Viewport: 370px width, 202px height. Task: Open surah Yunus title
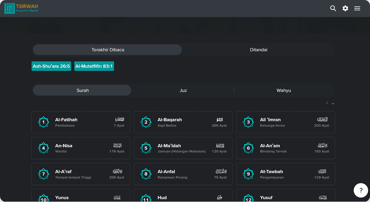[x=62, y=197]
